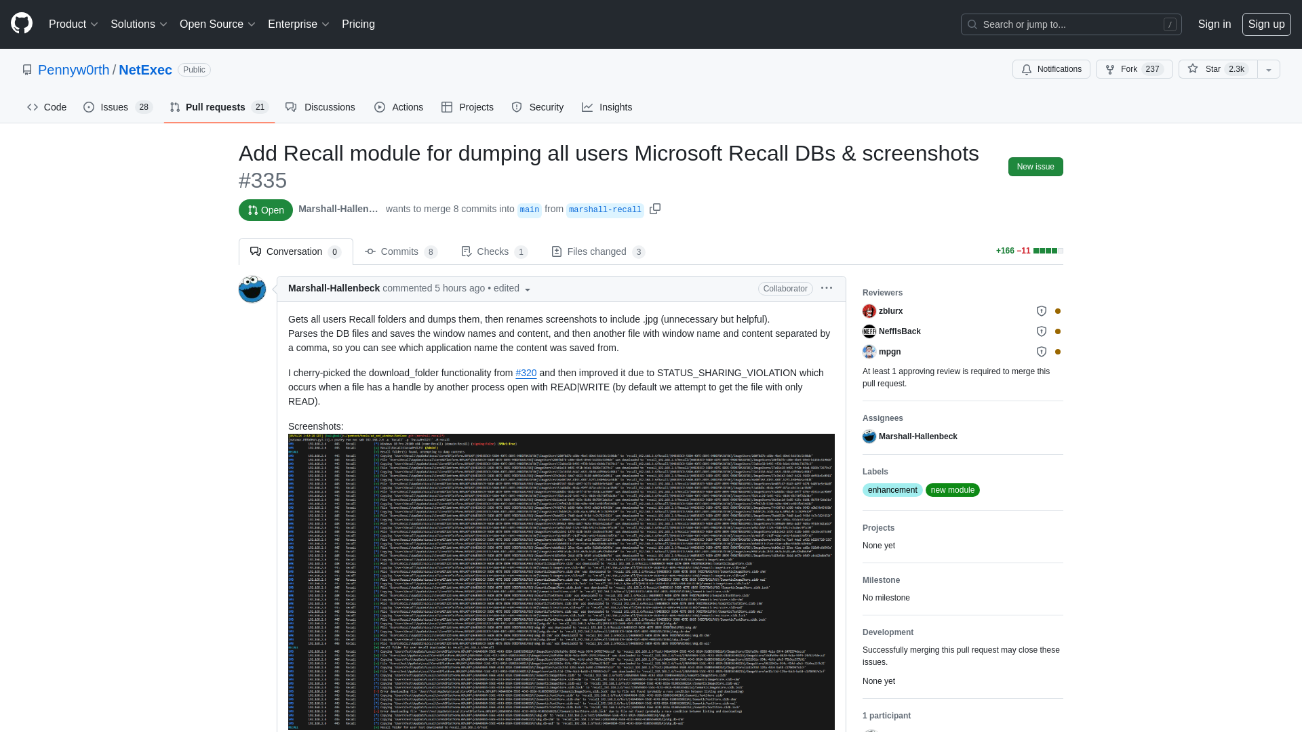Click Marshall-Hallenbeck's Cookie Monster avatar beside the comment

(252, 289)
